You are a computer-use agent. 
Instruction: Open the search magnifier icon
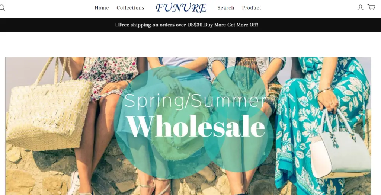[x=2, y=8]
